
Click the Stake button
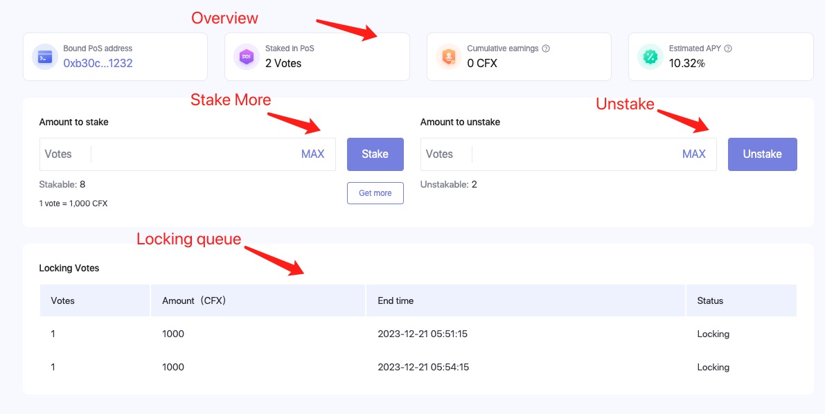click(x=375, y=154)
